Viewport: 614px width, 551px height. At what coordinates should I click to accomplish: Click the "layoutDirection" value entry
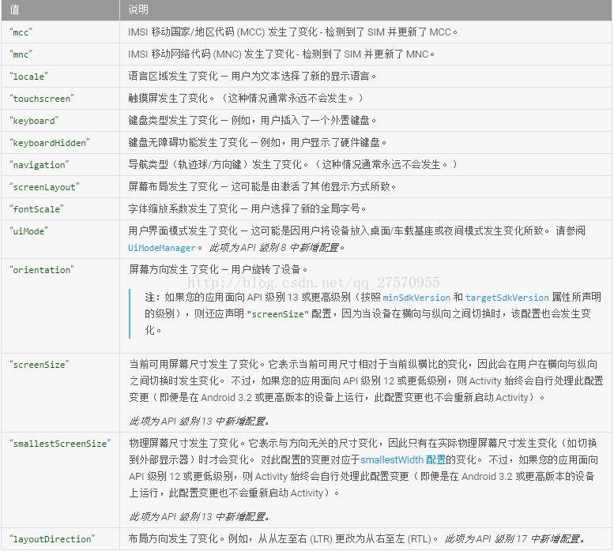(51, 538)
